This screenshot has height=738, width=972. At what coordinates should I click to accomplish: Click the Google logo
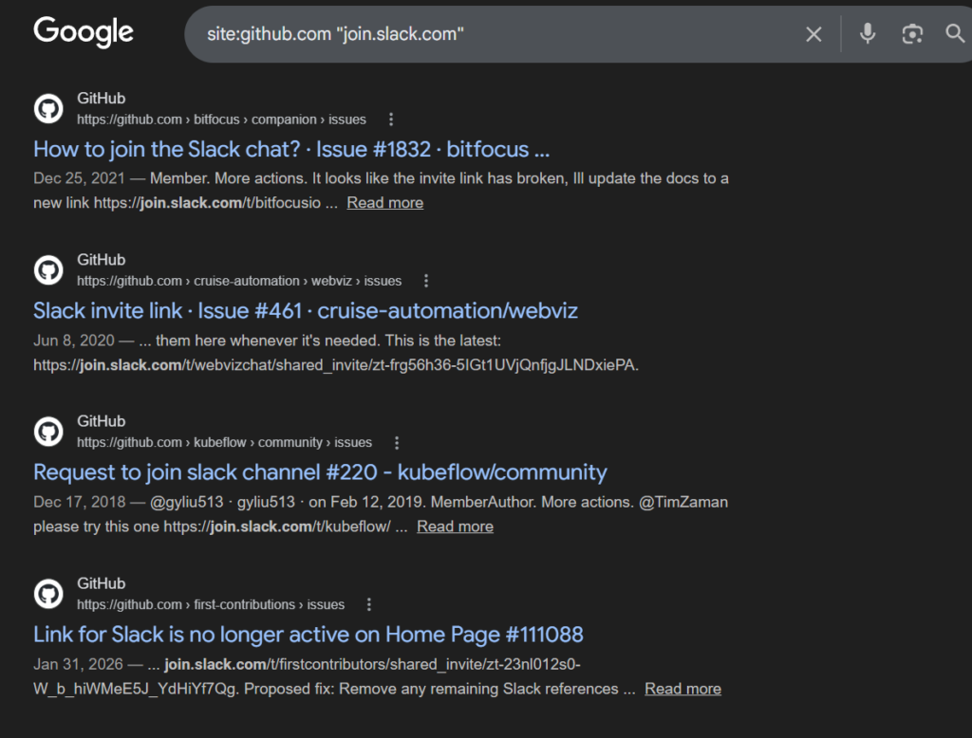click(84, 32)
